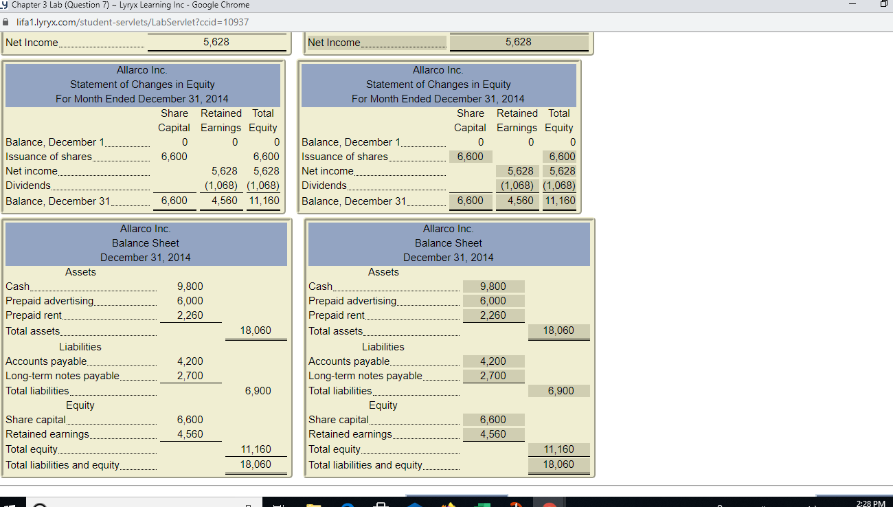
Task: Click right panel Balance Sheet heading
Action: [x=449, y=243]
